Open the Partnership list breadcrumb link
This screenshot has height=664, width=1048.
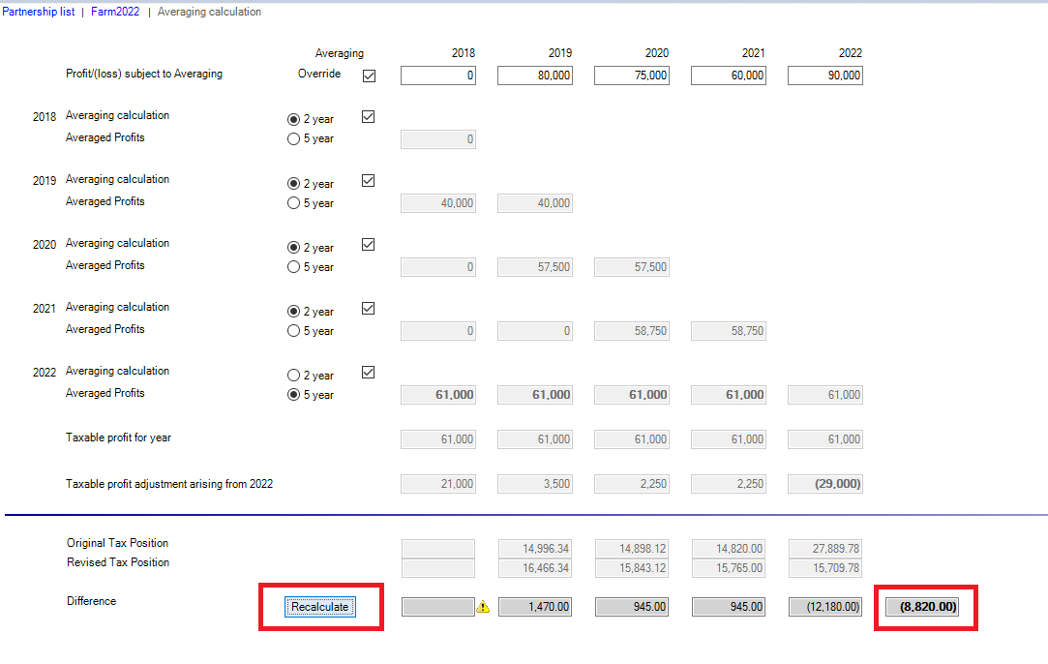pos(39,12)
